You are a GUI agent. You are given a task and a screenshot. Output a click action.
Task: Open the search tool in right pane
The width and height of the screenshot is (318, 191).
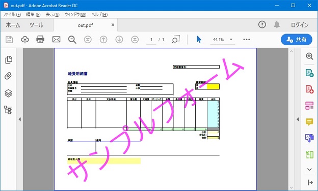[x=309, y=56]
